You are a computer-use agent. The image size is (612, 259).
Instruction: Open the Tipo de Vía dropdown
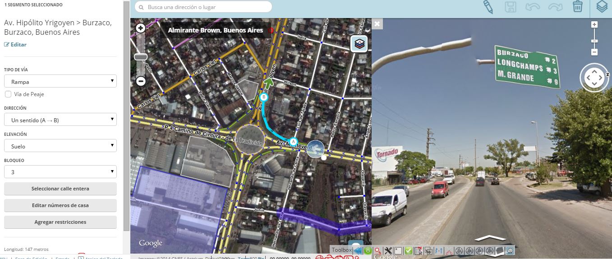pos(60,81)
